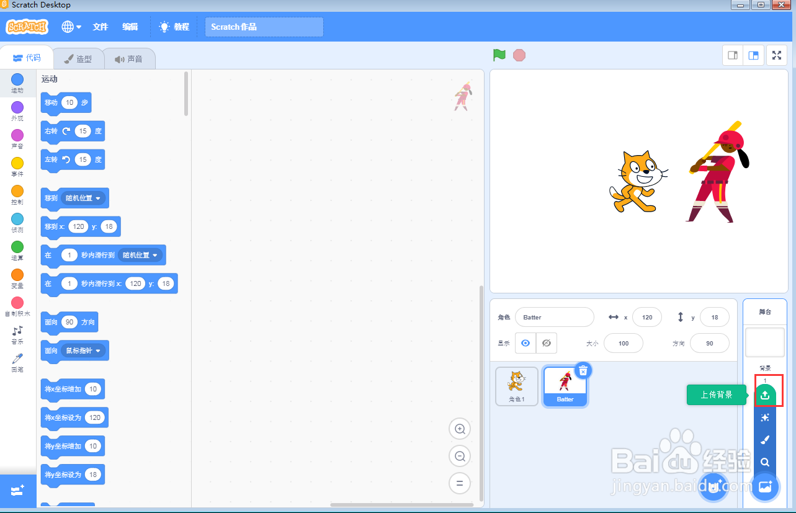Reset code workspace zoom
Screen dimensions: 796x513
click(x=460, y=483)
